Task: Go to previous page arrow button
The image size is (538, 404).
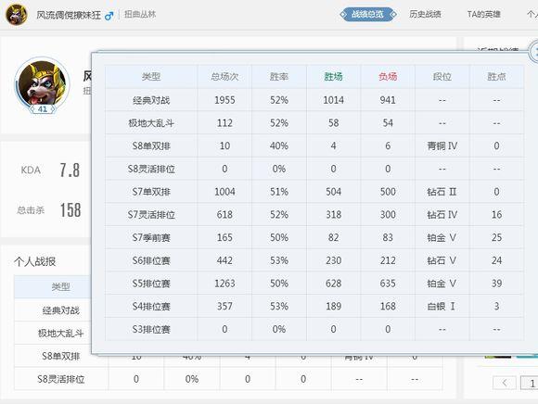Action: click(505, 383)
